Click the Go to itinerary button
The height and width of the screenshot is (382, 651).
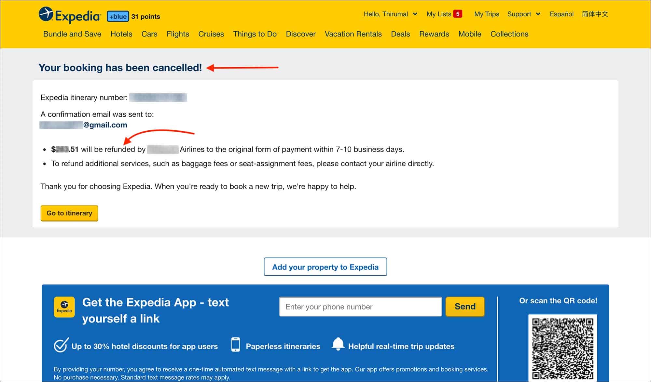[69, 213]
